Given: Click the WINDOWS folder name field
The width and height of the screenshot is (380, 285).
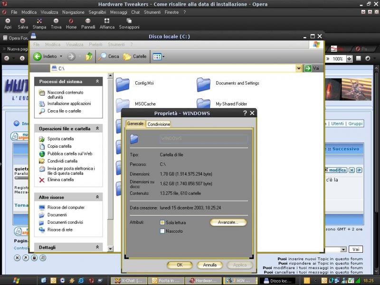Looking at the screenshot, I should [x=204, y=139].
